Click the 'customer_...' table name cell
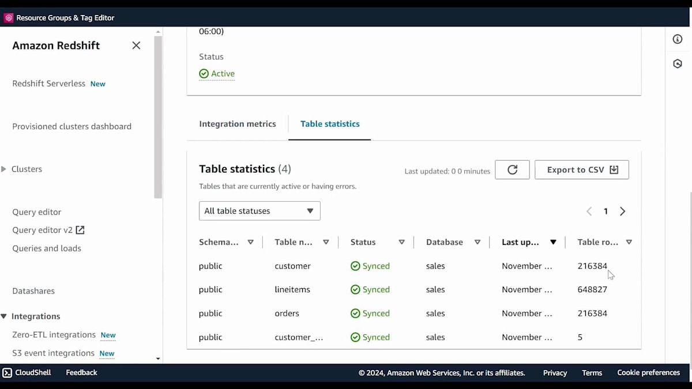Screen dimensions: 692x389 tap(299, 337)
